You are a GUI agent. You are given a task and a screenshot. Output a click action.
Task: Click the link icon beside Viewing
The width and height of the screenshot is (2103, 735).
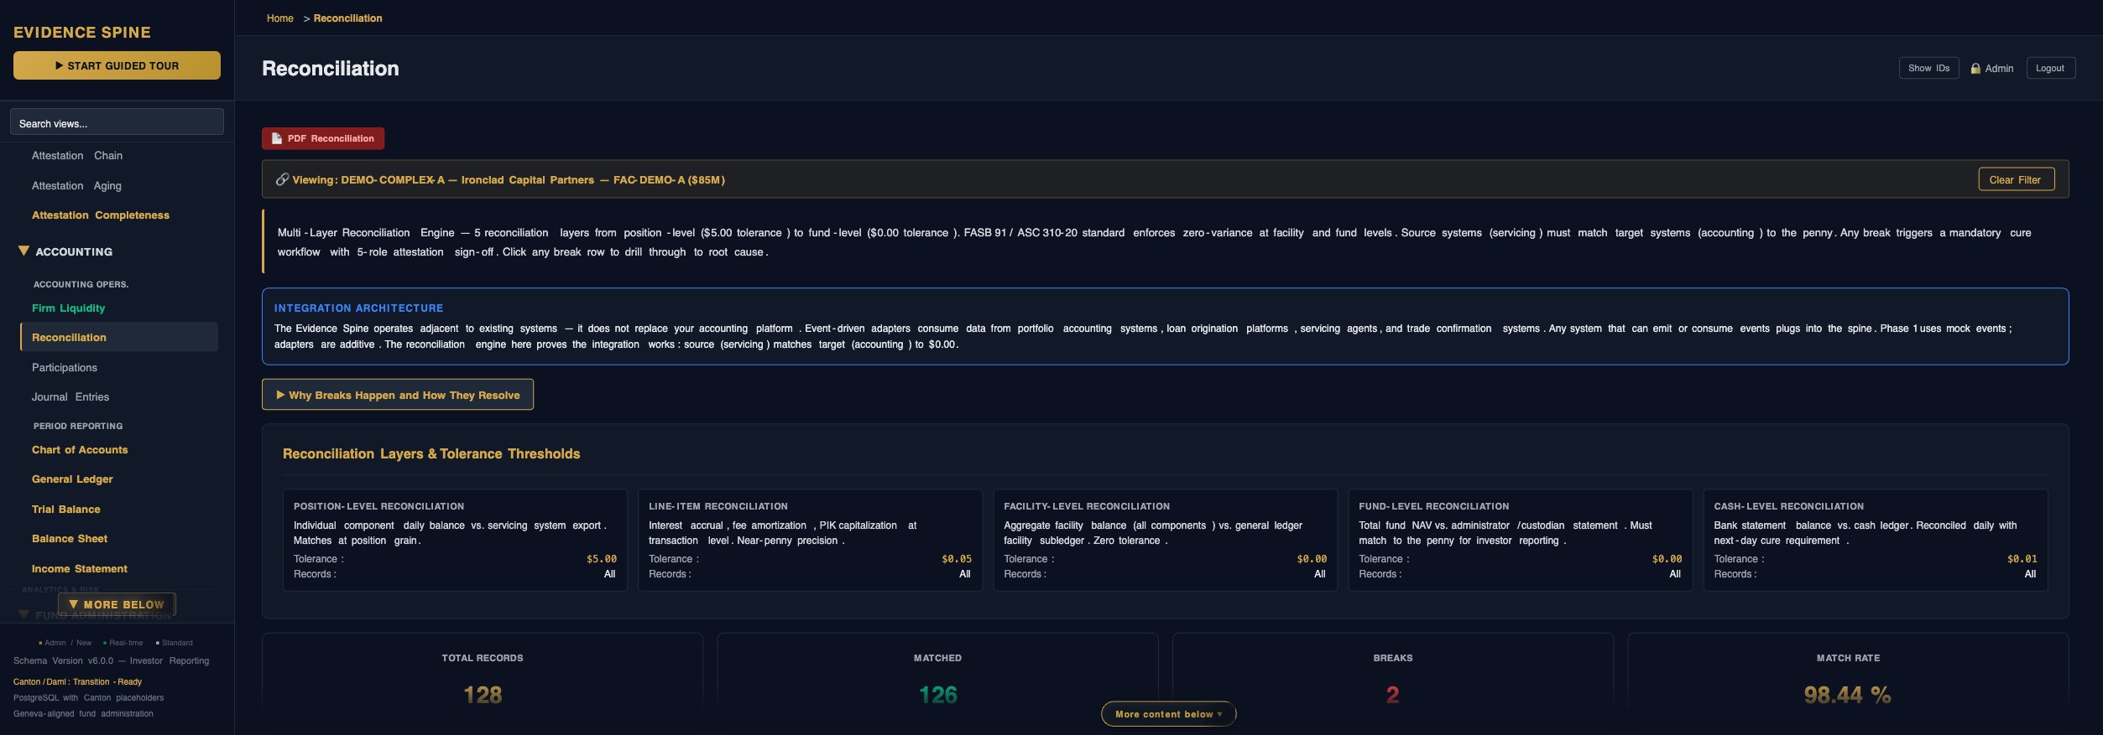283,180
